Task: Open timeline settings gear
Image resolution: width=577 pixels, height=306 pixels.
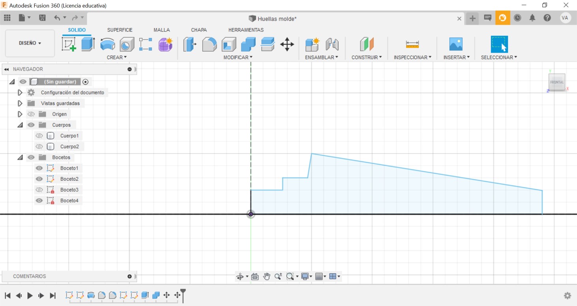Action: 568,295
